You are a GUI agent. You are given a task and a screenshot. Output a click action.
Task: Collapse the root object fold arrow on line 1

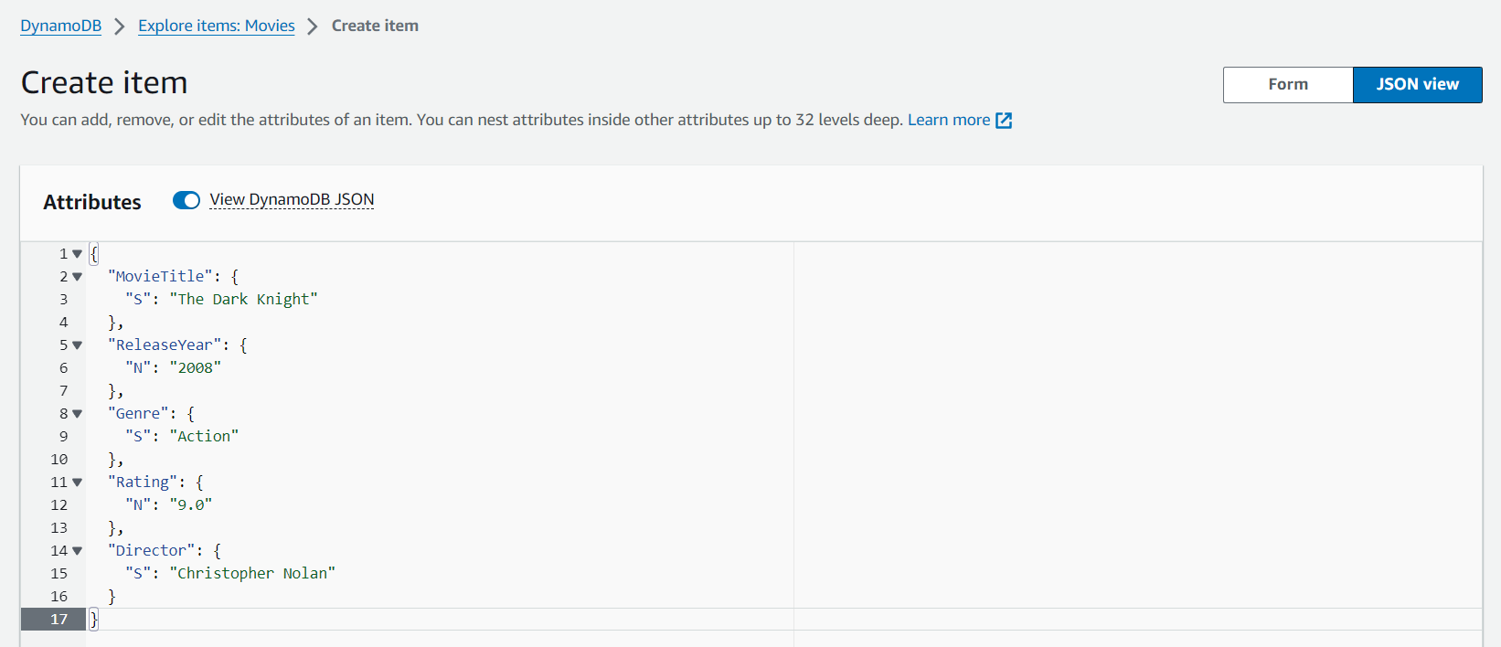click(77, 254)
